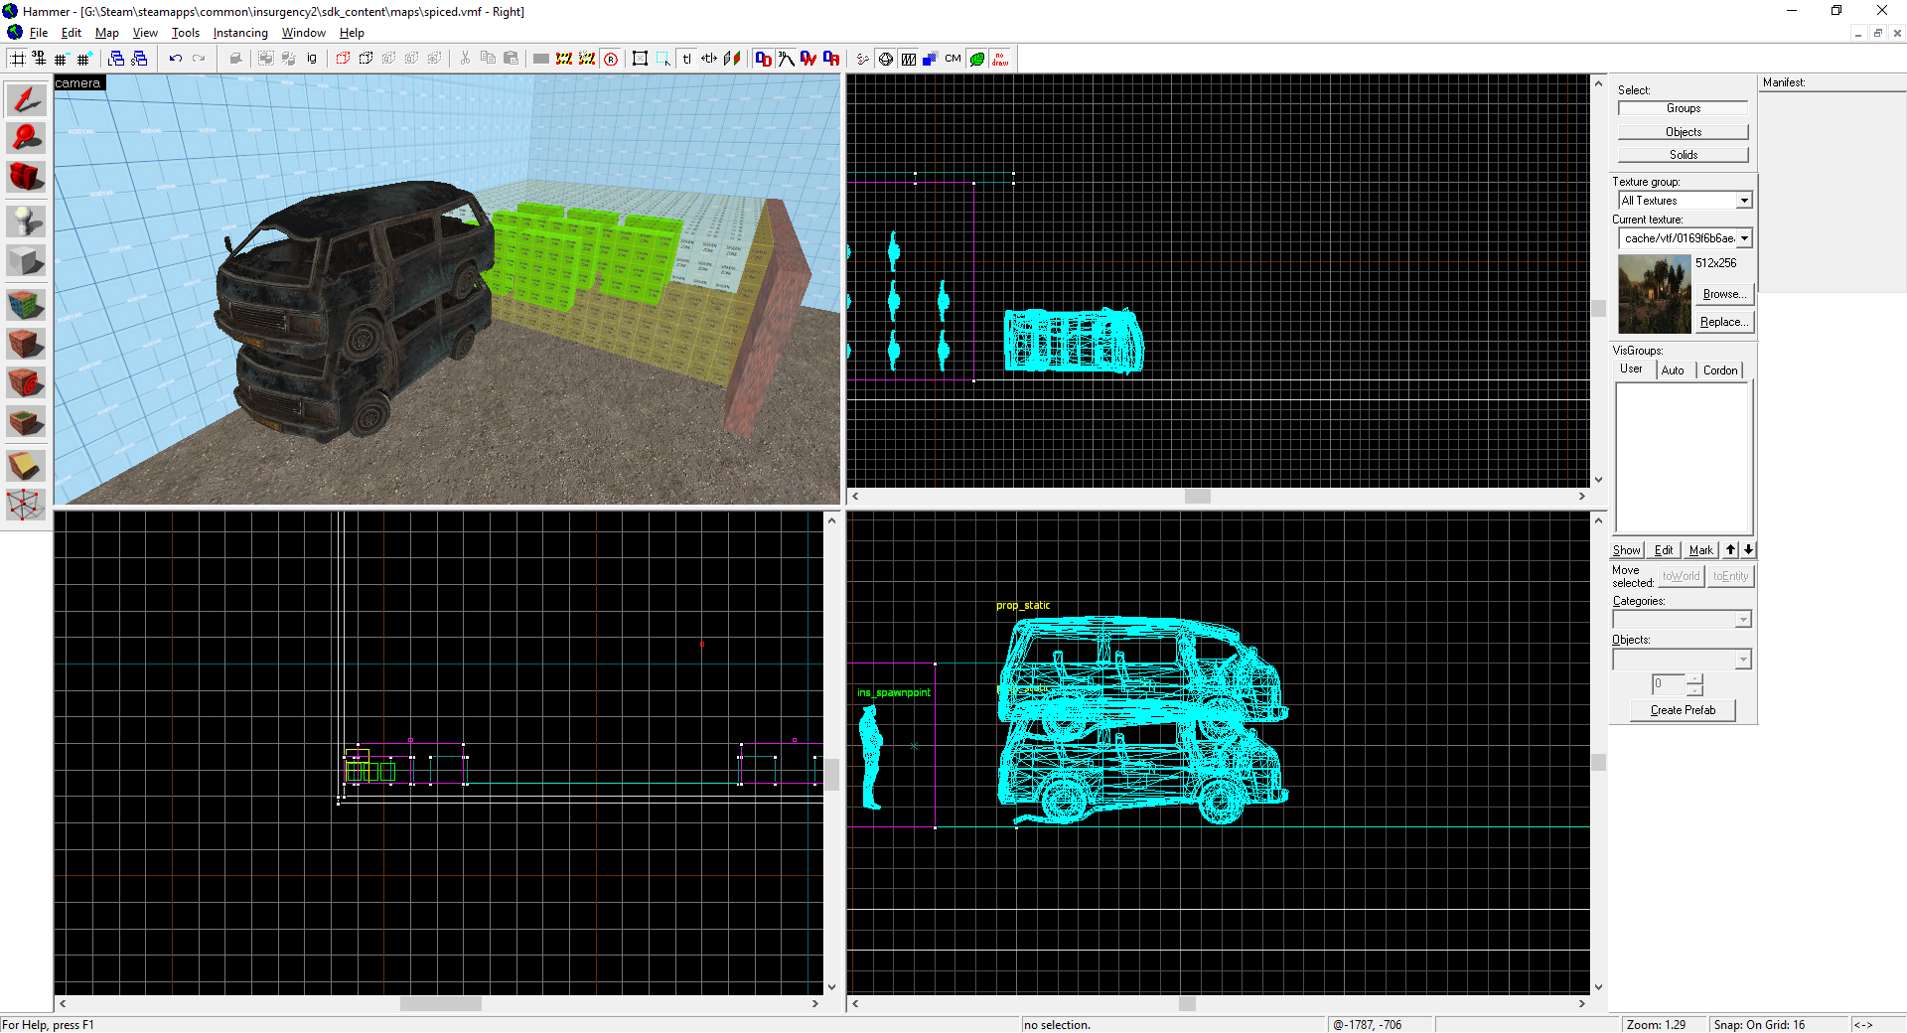Toggle the 3D grid display
Screen dimensions: 1907x1033
coord(40,59)
